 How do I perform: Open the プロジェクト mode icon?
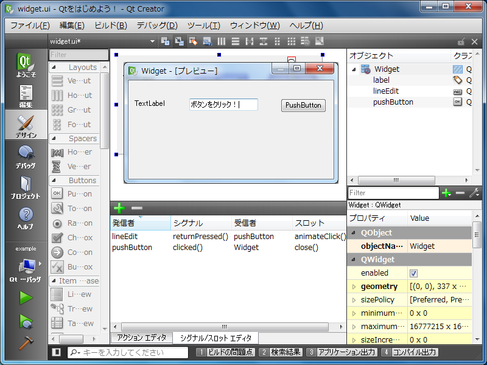point(26,187)
